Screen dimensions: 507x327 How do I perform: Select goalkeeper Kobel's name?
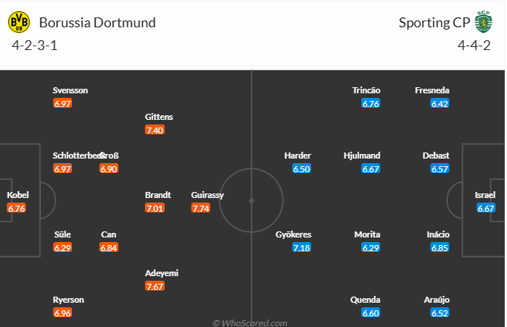17,195
